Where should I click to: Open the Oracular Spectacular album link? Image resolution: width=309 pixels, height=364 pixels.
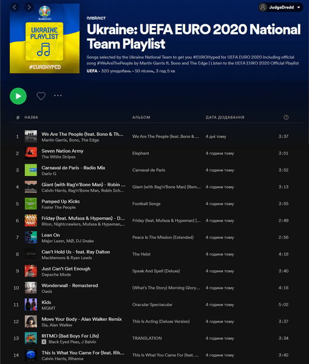[x=152, y=305]
